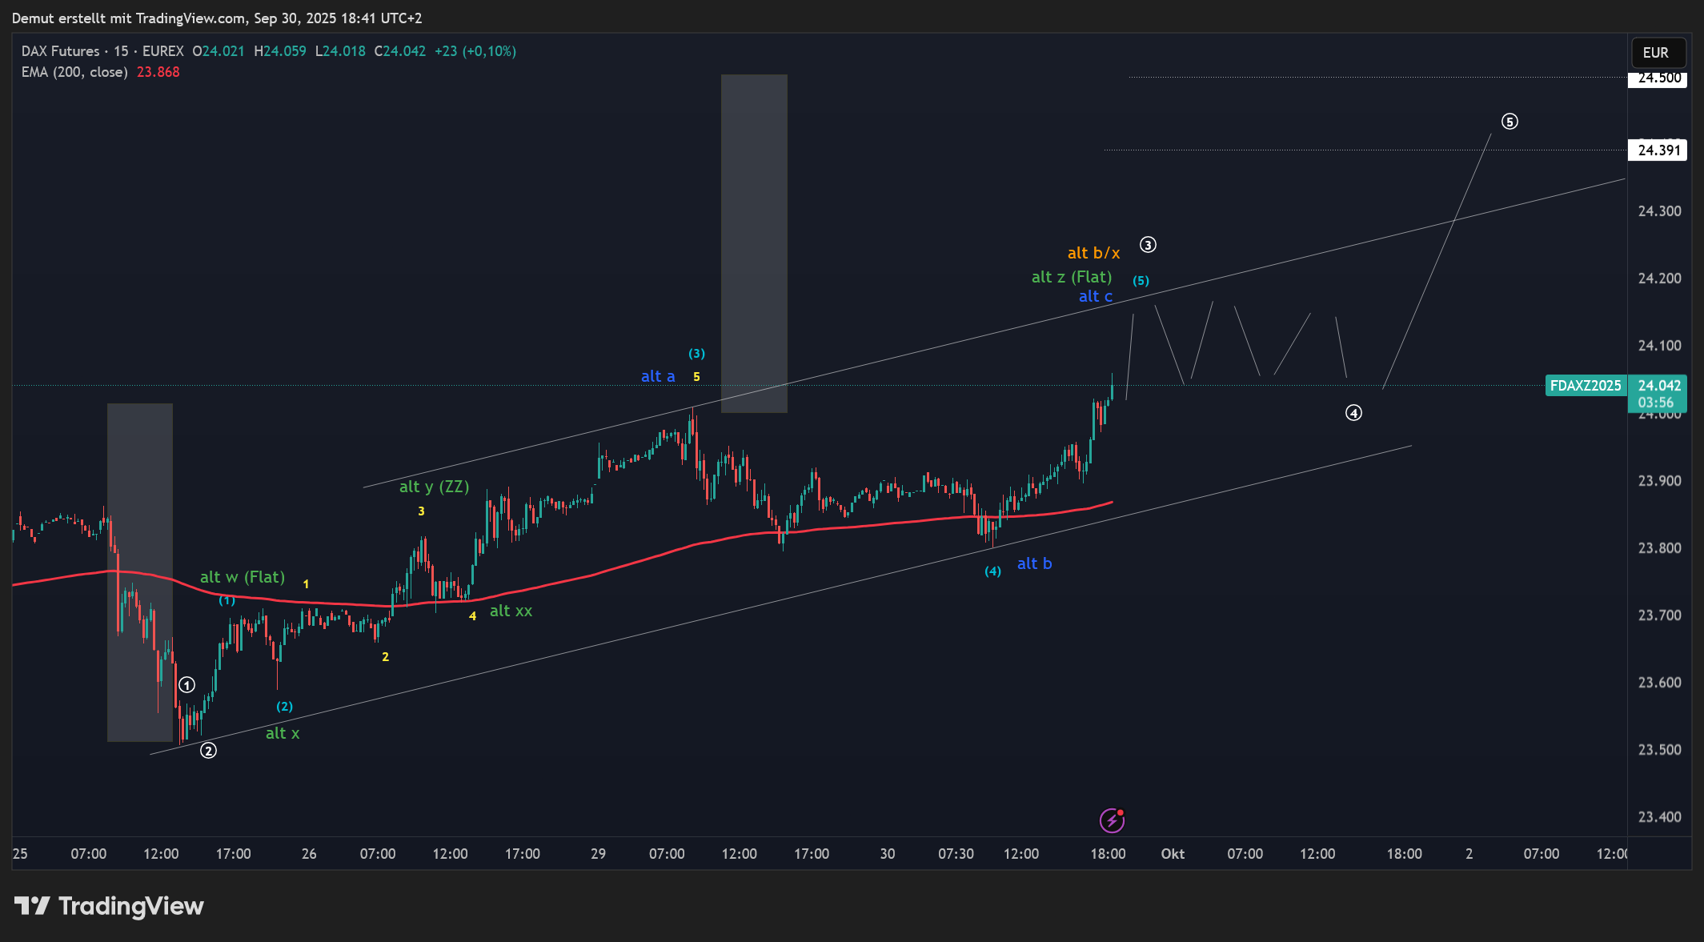
Task: Select the circled wave 3 marker
Action: coord(1148,245)
